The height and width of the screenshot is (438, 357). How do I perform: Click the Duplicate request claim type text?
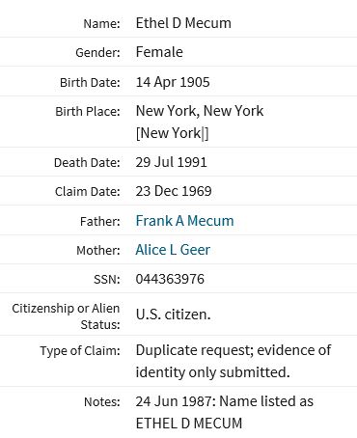[x=233, y=361]
